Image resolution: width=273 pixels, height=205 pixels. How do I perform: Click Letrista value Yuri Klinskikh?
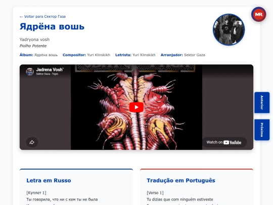point(144,55)
